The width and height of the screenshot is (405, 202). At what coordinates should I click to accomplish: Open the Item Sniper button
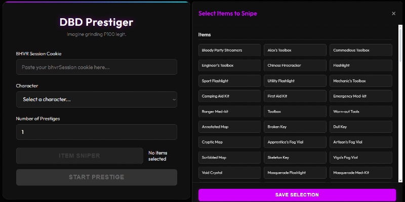tap(79, 156)
